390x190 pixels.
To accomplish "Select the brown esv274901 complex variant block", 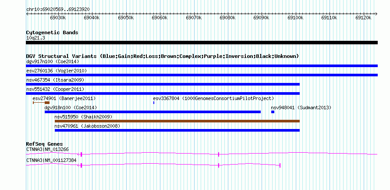I will point(47,103).
